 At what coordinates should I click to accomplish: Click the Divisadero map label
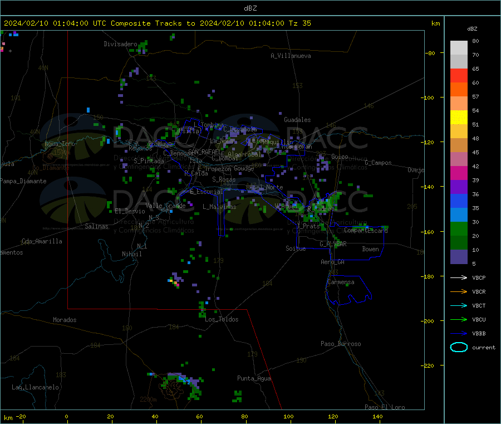pos(120,44)
